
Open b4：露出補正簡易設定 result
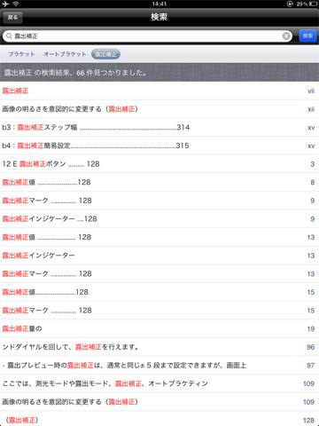point(159,146)
